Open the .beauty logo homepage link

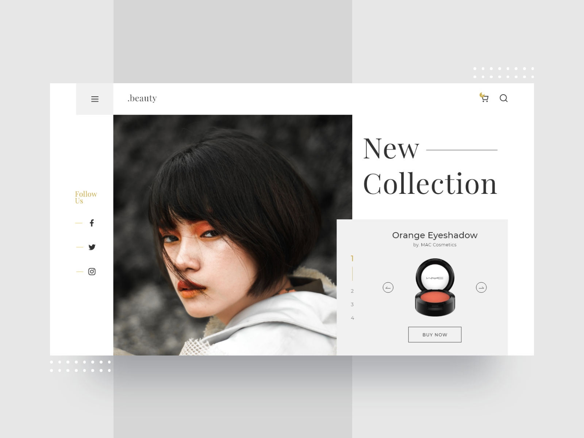[142, 98]
